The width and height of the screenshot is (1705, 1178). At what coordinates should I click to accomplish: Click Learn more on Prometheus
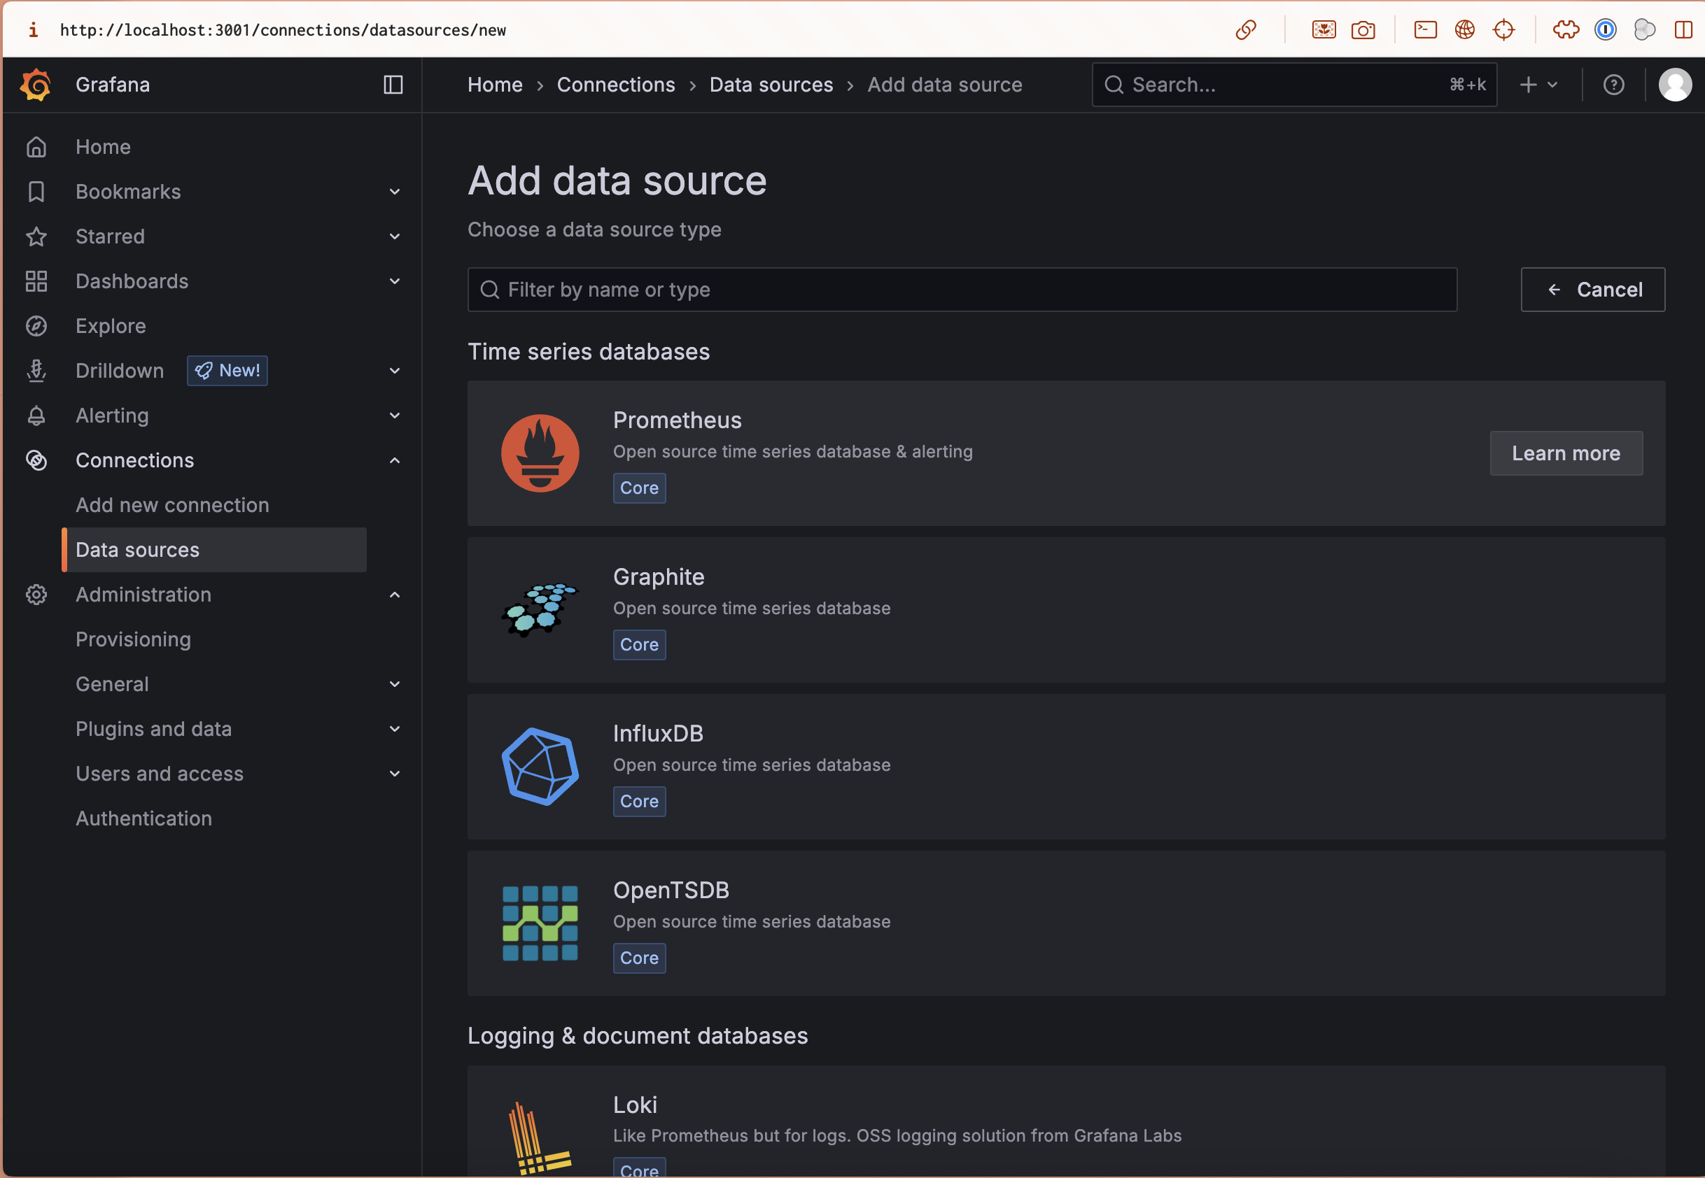[x=1566, y=453]
